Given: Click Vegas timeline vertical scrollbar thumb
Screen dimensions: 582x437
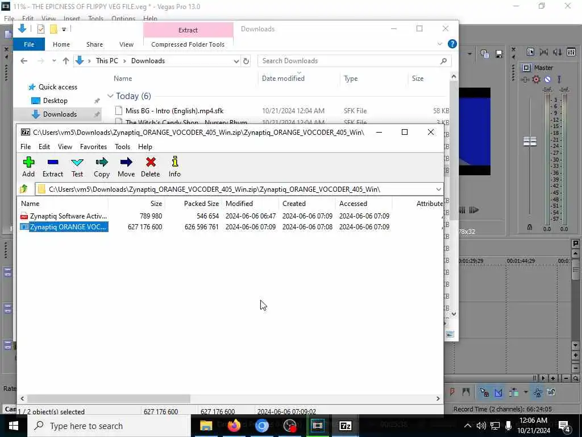Looking at the screenshot, I should (x=576, y=270).
